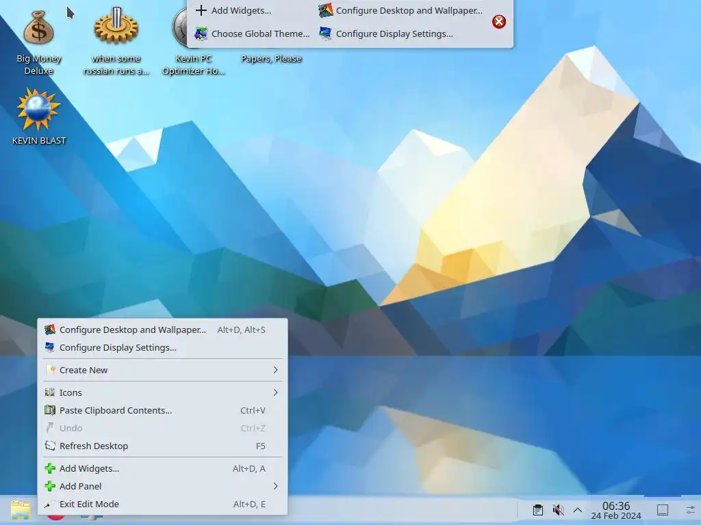Click Configure Desktop and Wallpaper in top toolbar
This screenshot has width=701, height=525.
tap(400, 10)
